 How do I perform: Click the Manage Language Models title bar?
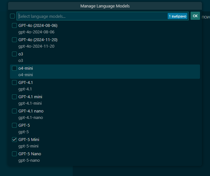pos(105,6)
